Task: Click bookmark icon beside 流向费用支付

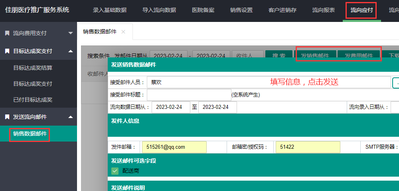Action: tap(7, 33)
